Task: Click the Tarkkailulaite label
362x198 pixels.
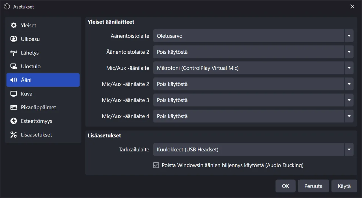Action: coord(134,150)
